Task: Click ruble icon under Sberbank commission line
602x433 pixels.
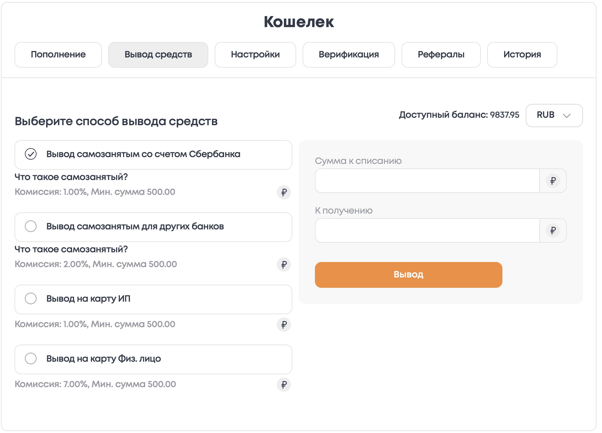Action: point(284,193)
